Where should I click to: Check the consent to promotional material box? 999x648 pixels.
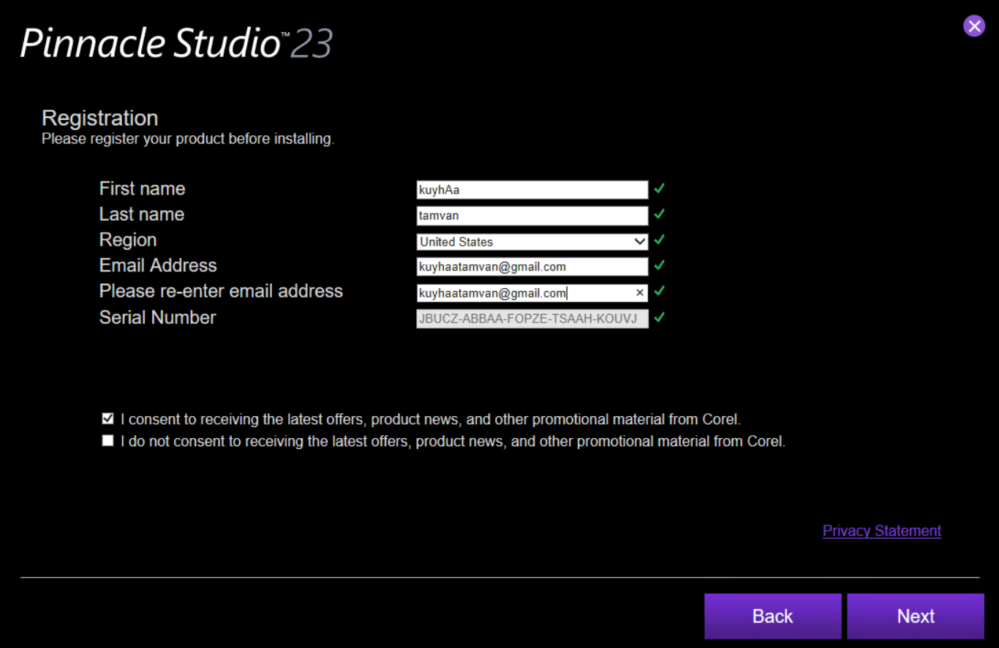pyautogui.click(x=108, y=419)
